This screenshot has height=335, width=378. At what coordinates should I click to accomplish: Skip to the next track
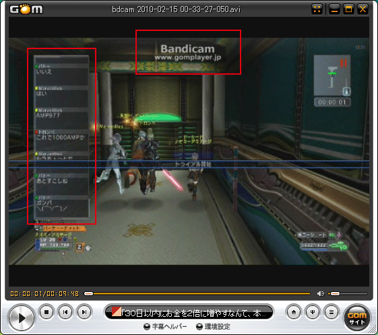(84, 312)
